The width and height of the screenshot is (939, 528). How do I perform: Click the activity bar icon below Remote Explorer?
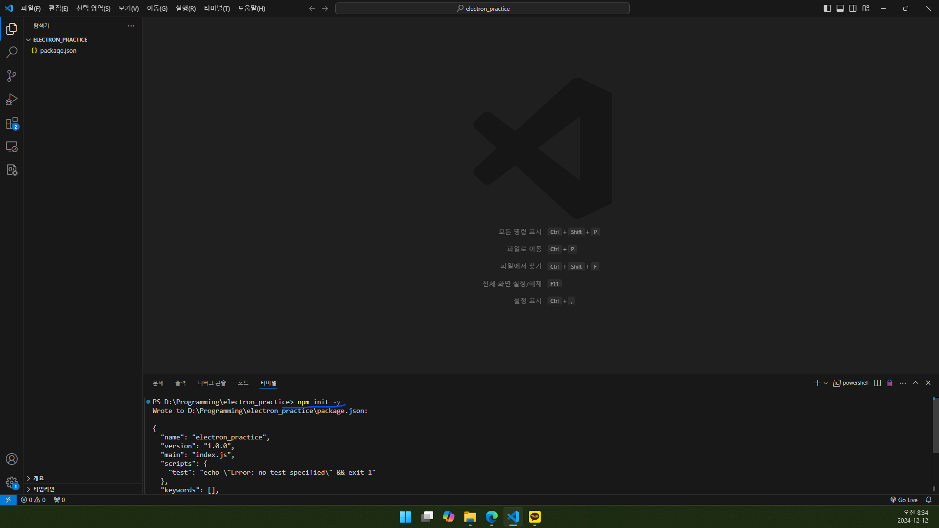pyautogui.click(x=12, y=170)
